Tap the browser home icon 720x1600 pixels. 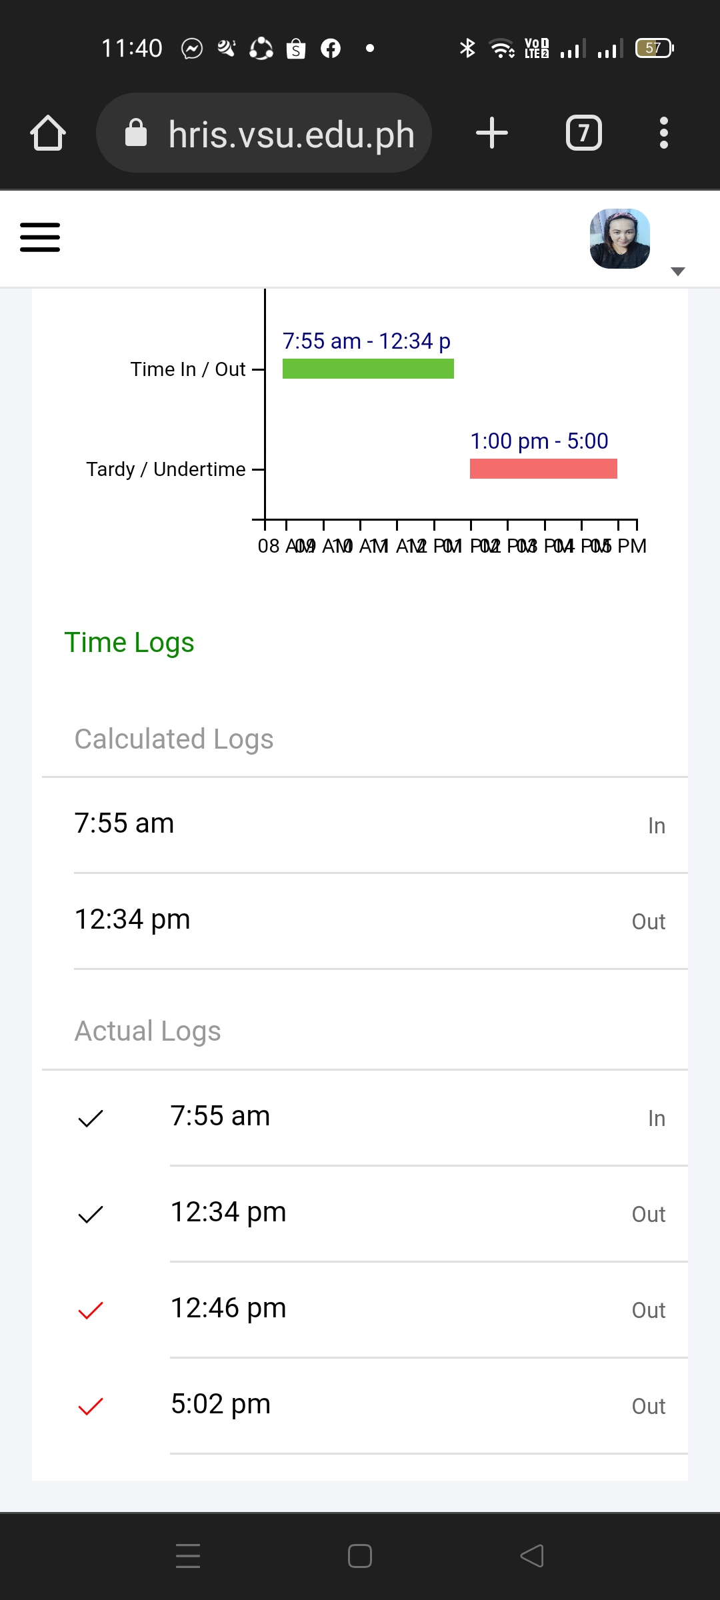[48, 133]
